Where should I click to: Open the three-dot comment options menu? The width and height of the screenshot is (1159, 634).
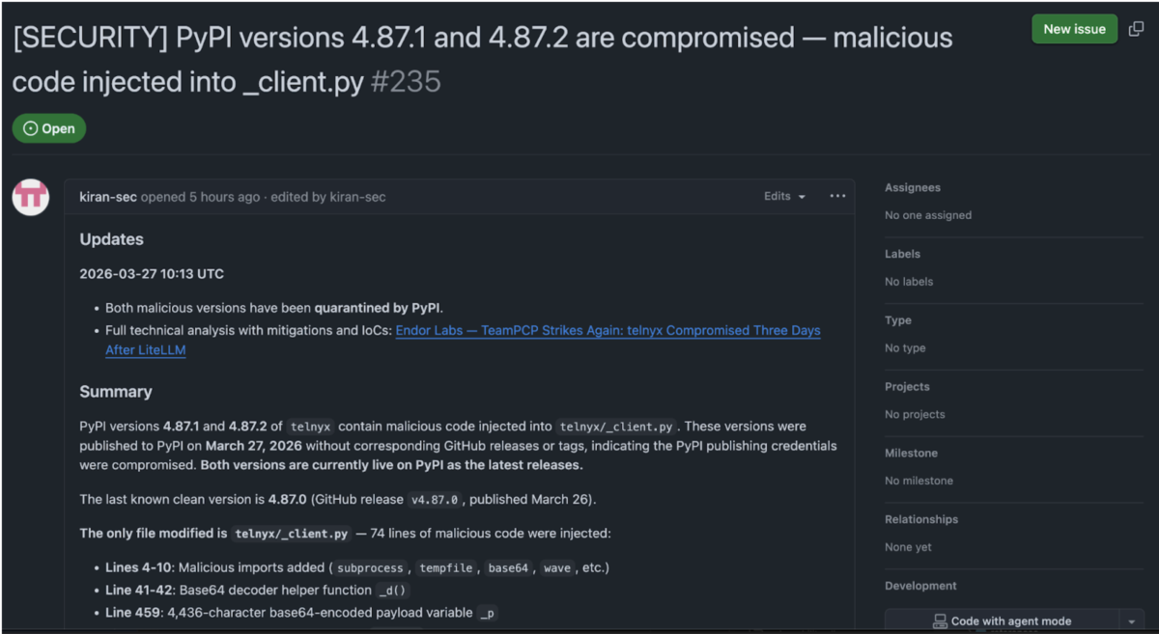click(x=837, y=196)
